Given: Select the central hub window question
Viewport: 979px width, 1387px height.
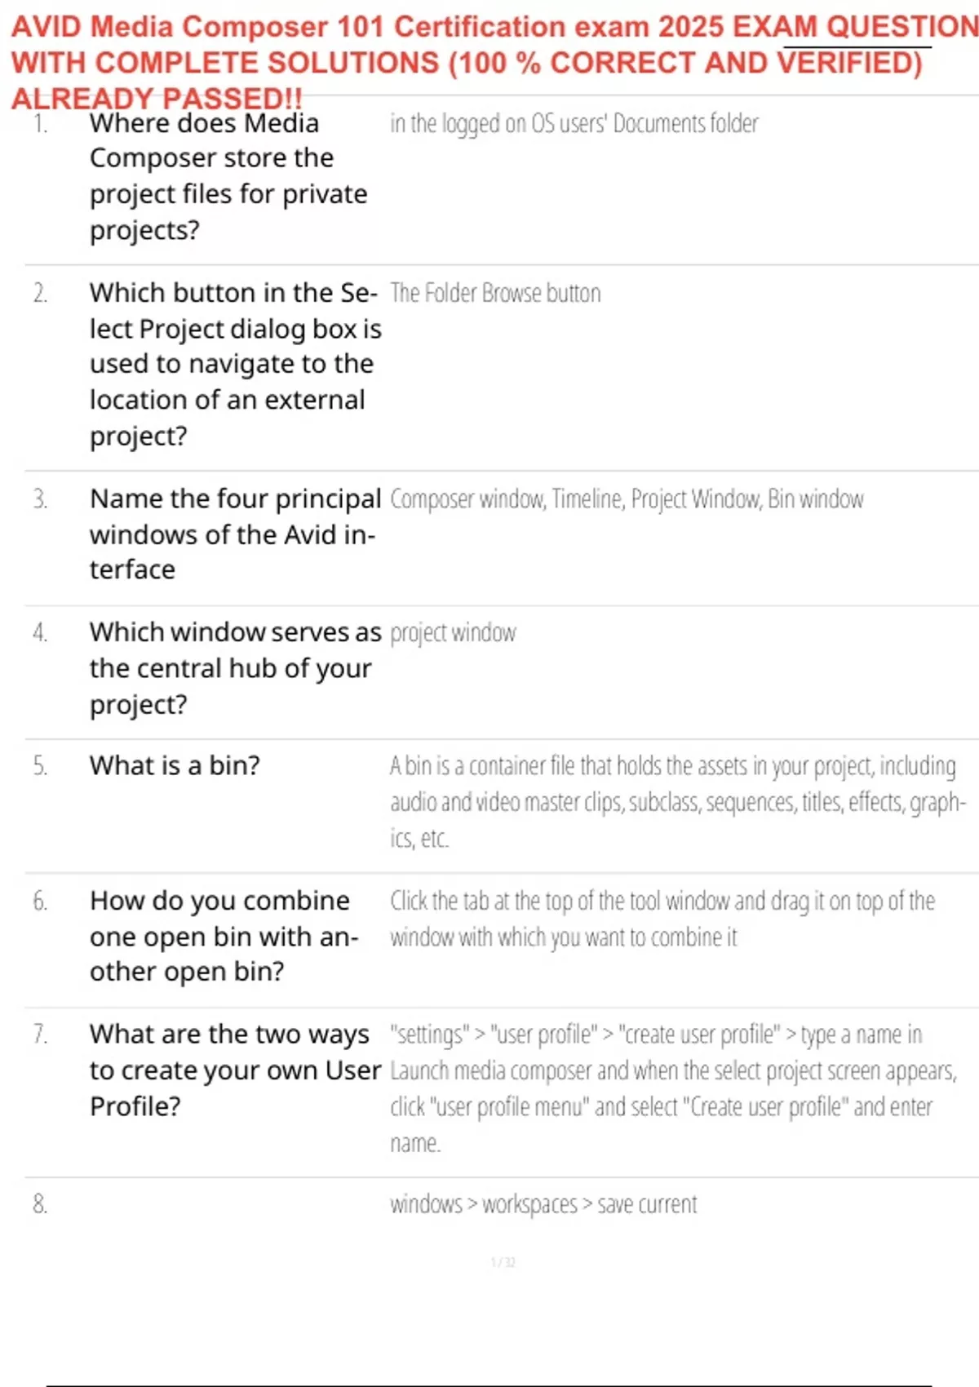Looking at the screenshot, I should point(235,667).
